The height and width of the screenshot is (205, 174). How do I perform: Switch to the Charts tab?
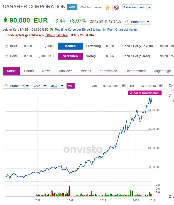(x=29, y=71)
